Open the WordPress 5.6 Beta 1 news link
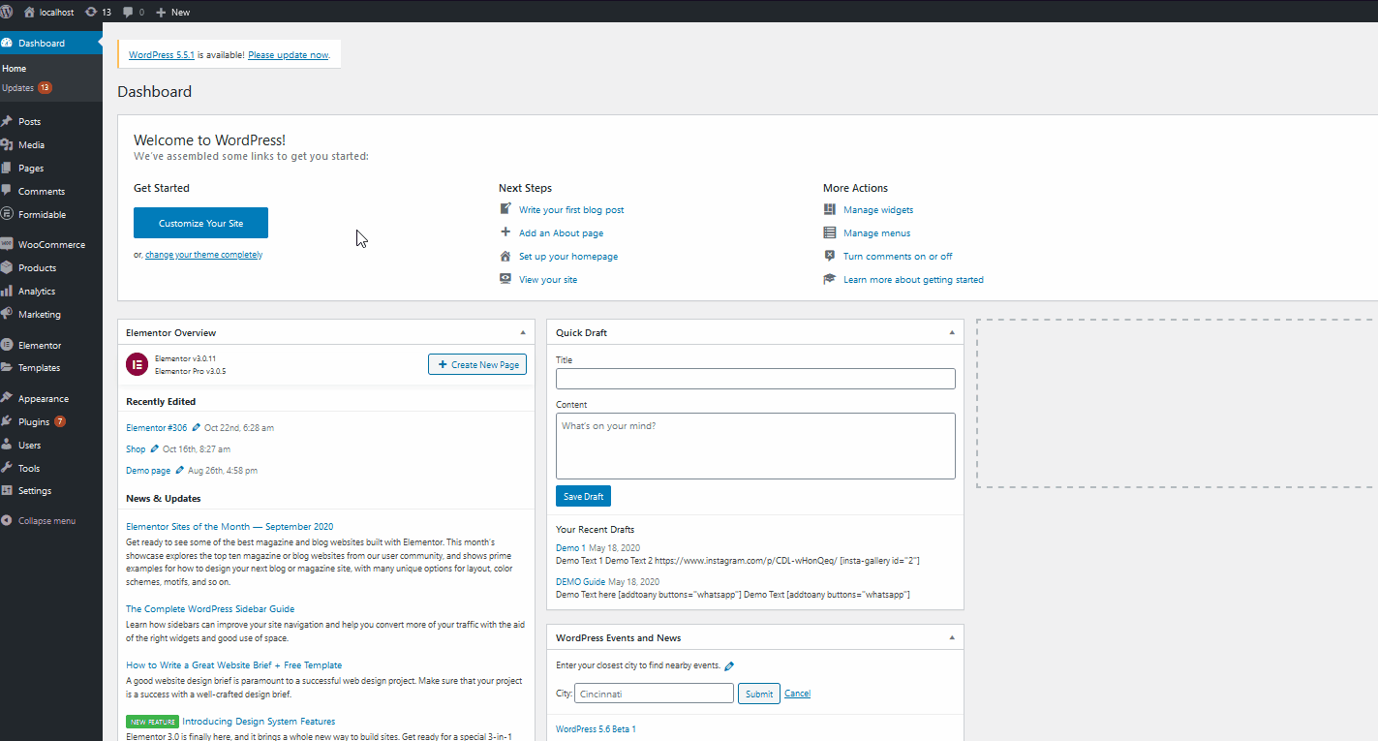Image resolution: width=1378 pixels, height=741 pixels. pos(596,728)
